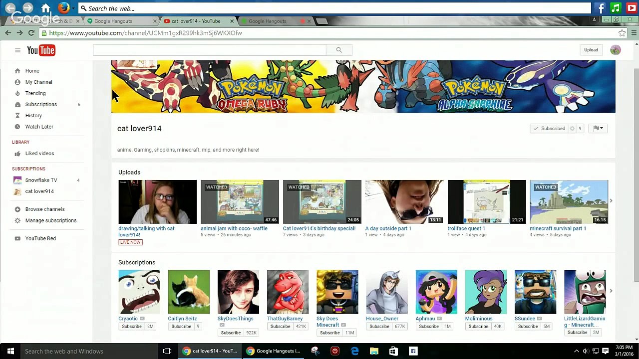Click the Moliminous channel avatar

[x=486, y=292]
